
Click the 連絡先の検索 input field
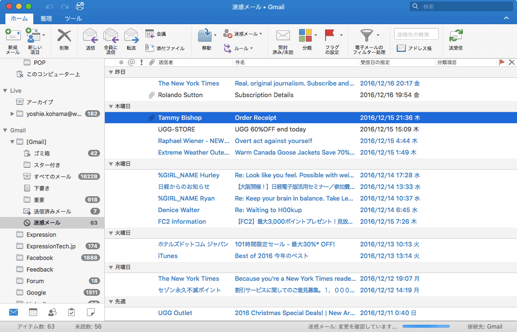(416, 34)
